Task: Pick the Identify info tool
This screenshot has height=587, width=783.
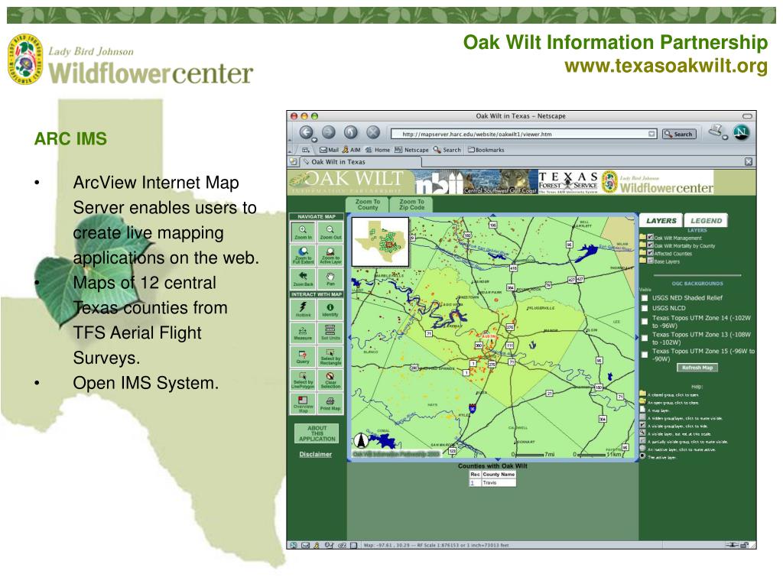Action: [x=330, y=309]
